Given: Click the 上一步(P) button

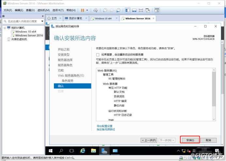Looking at the screenshot, I should (149, 140).
